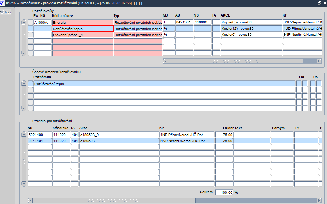This screenshot has width=327, height=204.
Task: Click Poznámka field Rozúčtování tepla
Action: [165, 84]
